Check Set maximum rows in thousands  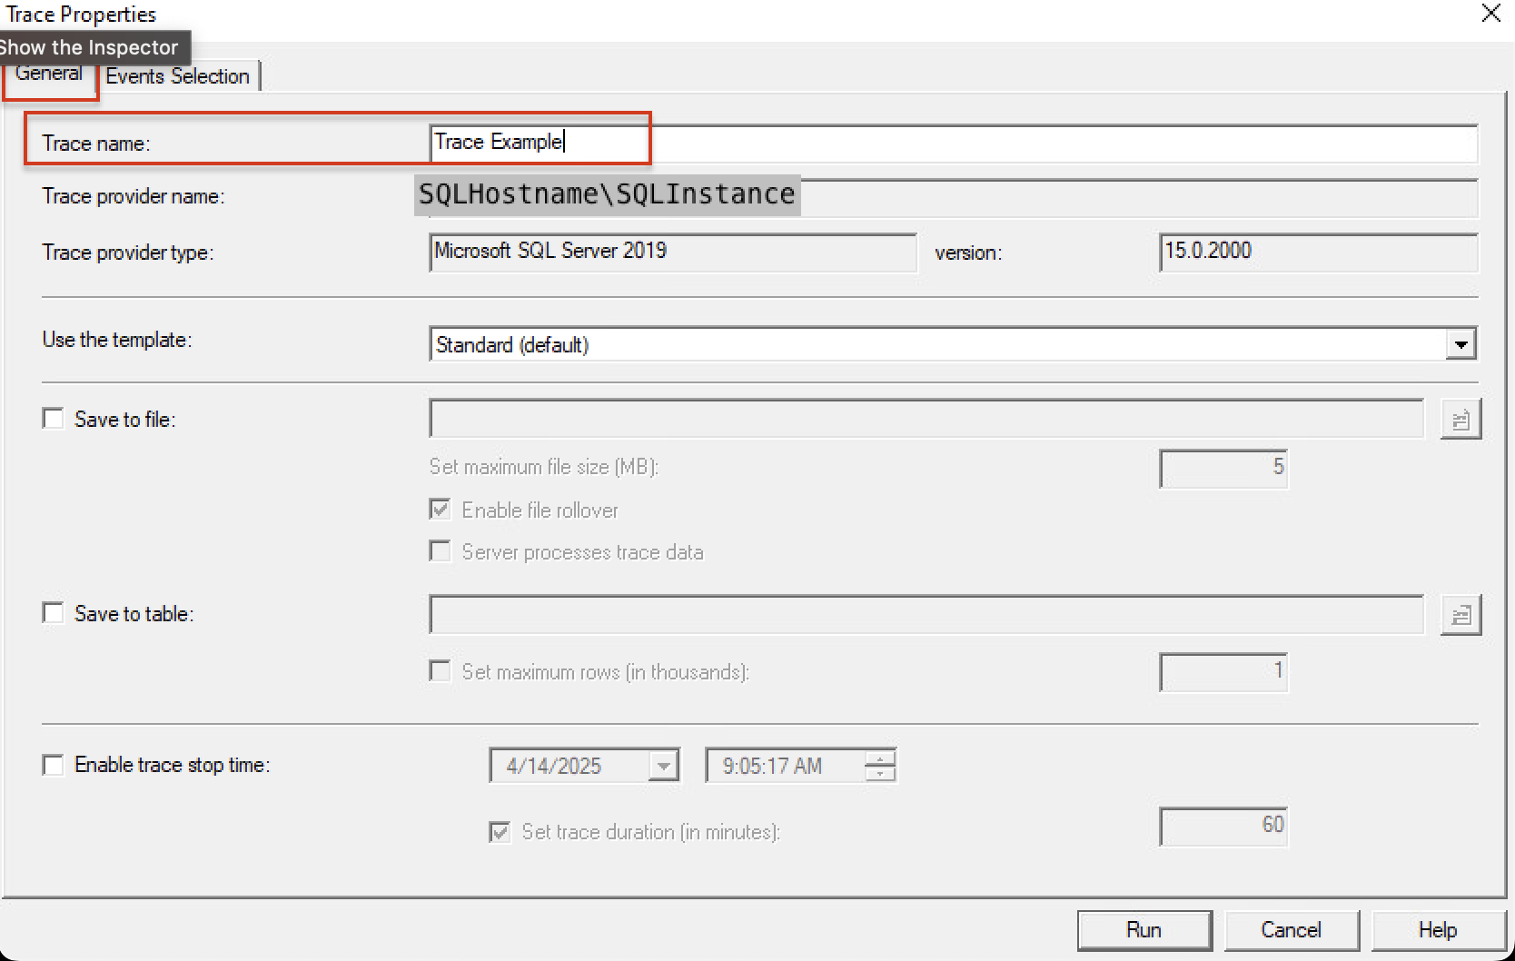(x=440, y=671)
